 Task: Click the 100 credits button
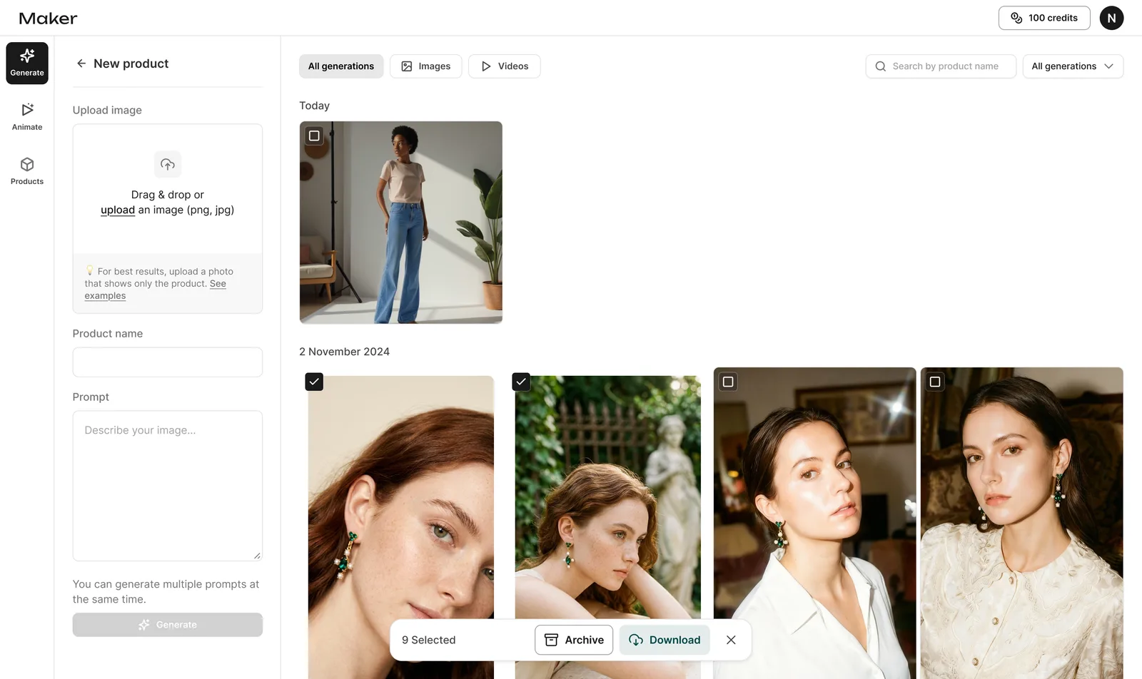point(1044,18)
